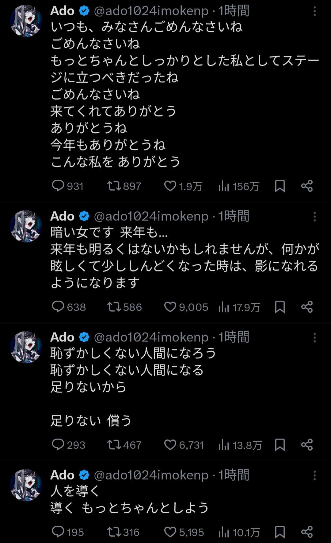Reply to the tweet with 931 replies

tap(58, 186)
